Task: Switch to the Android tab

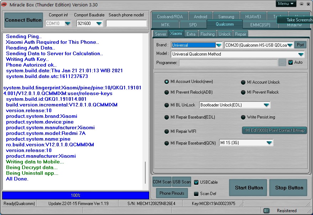Action: (200, 17)
